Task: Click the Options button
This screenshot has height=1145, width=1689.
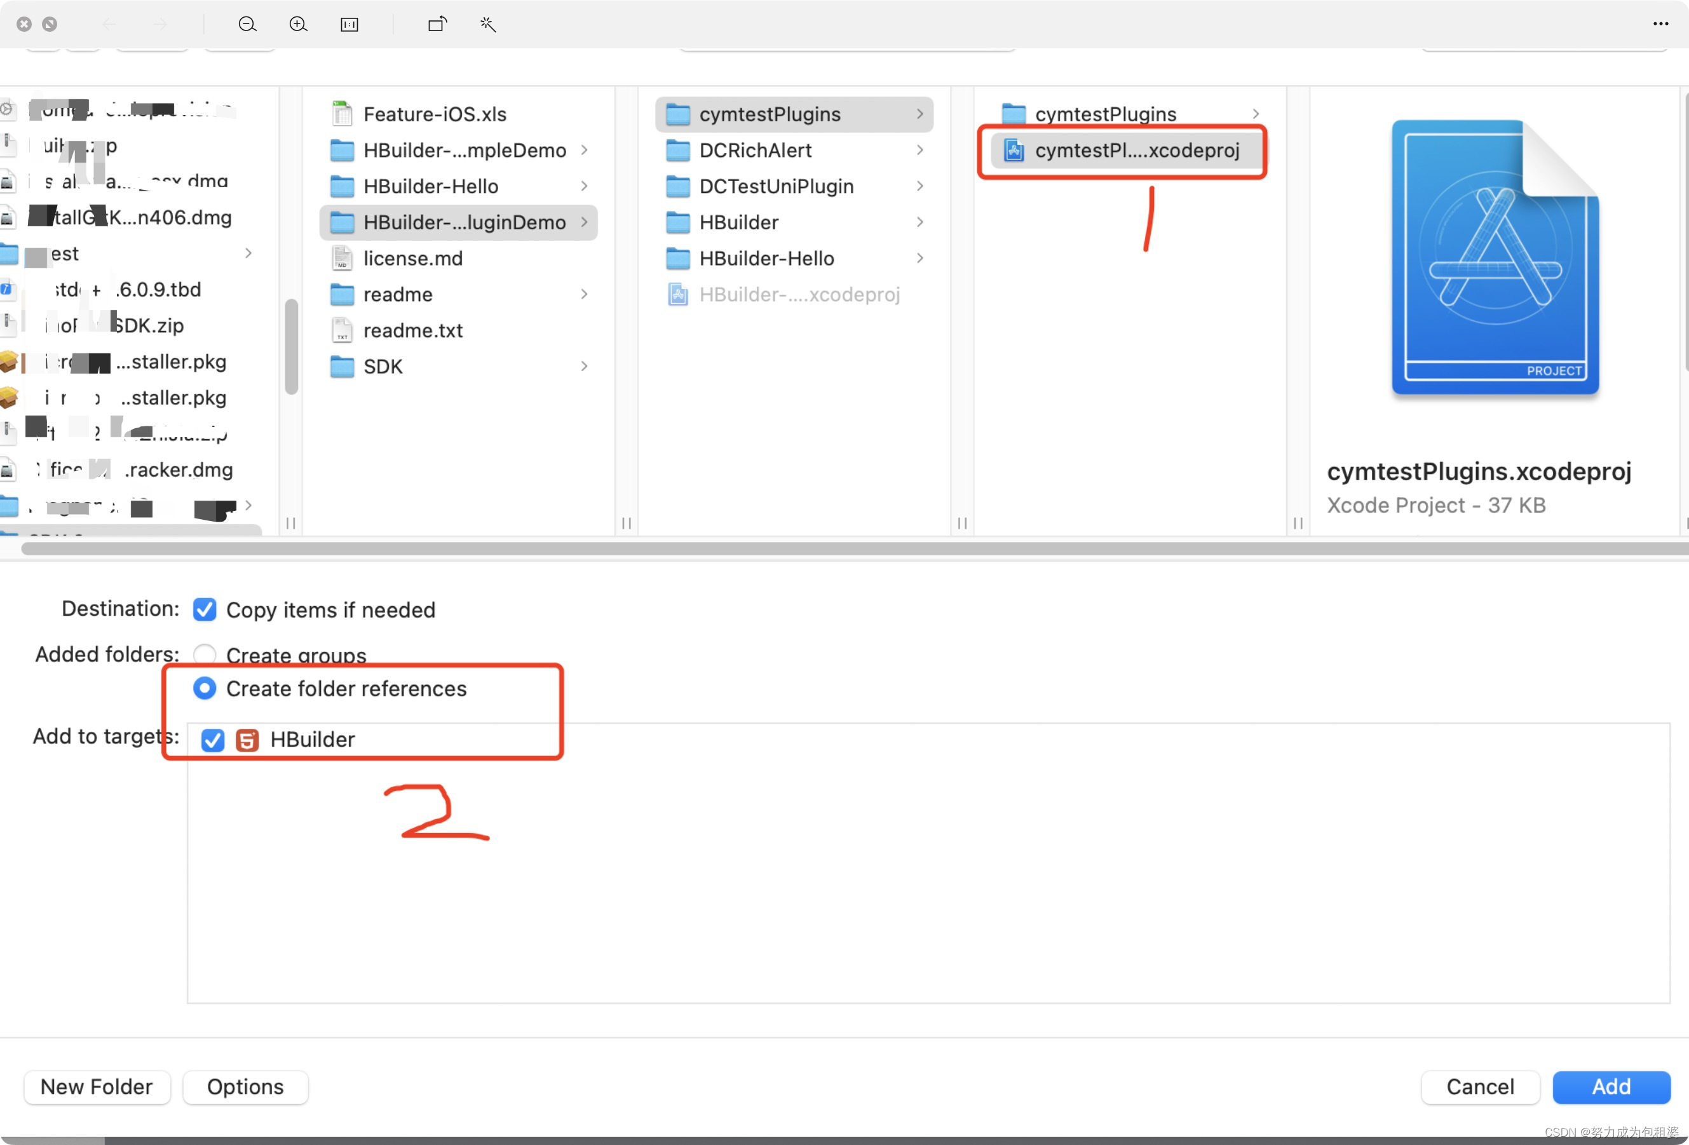Action: [x=246, y=1086]
